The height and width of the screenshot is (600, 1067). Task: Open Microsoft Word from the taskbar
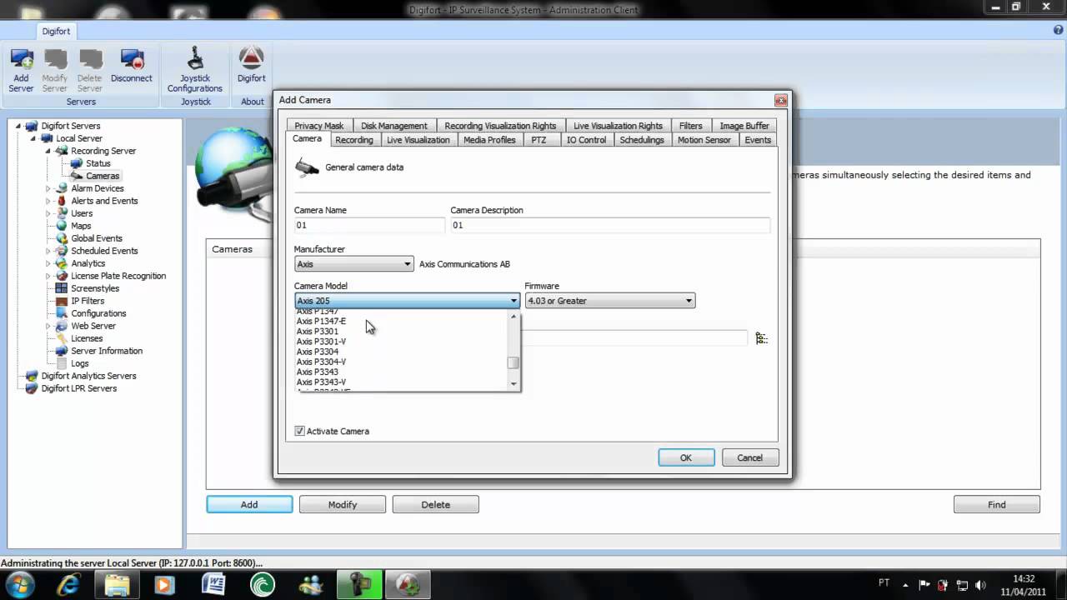pyautogui.click(x=213, y=585)
